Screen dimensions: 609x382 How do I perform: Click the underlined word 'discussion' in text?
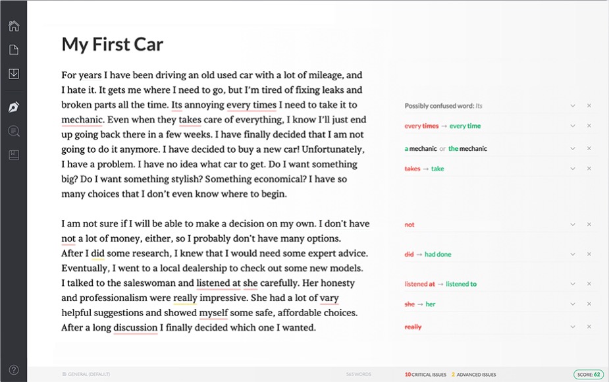coord(135,328)
